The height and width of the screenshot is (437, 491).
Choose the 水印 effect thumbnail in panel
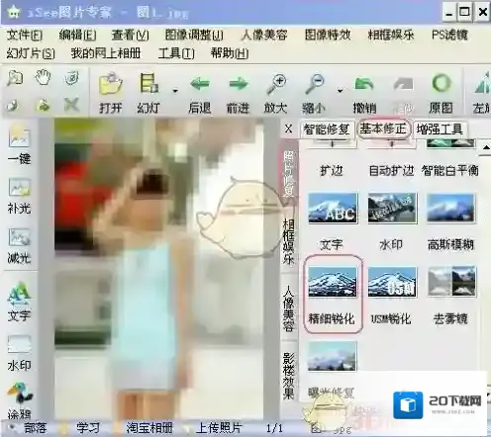pos(392,209)
